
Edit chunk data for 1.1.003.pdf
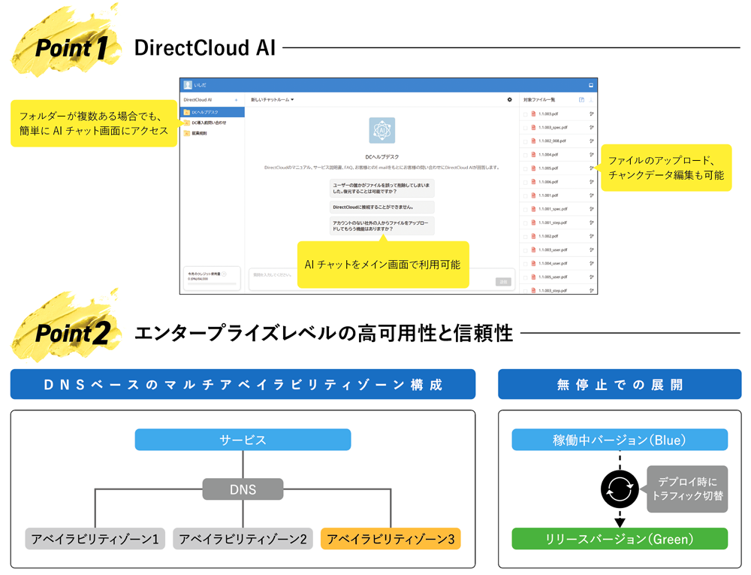[592, 114]
